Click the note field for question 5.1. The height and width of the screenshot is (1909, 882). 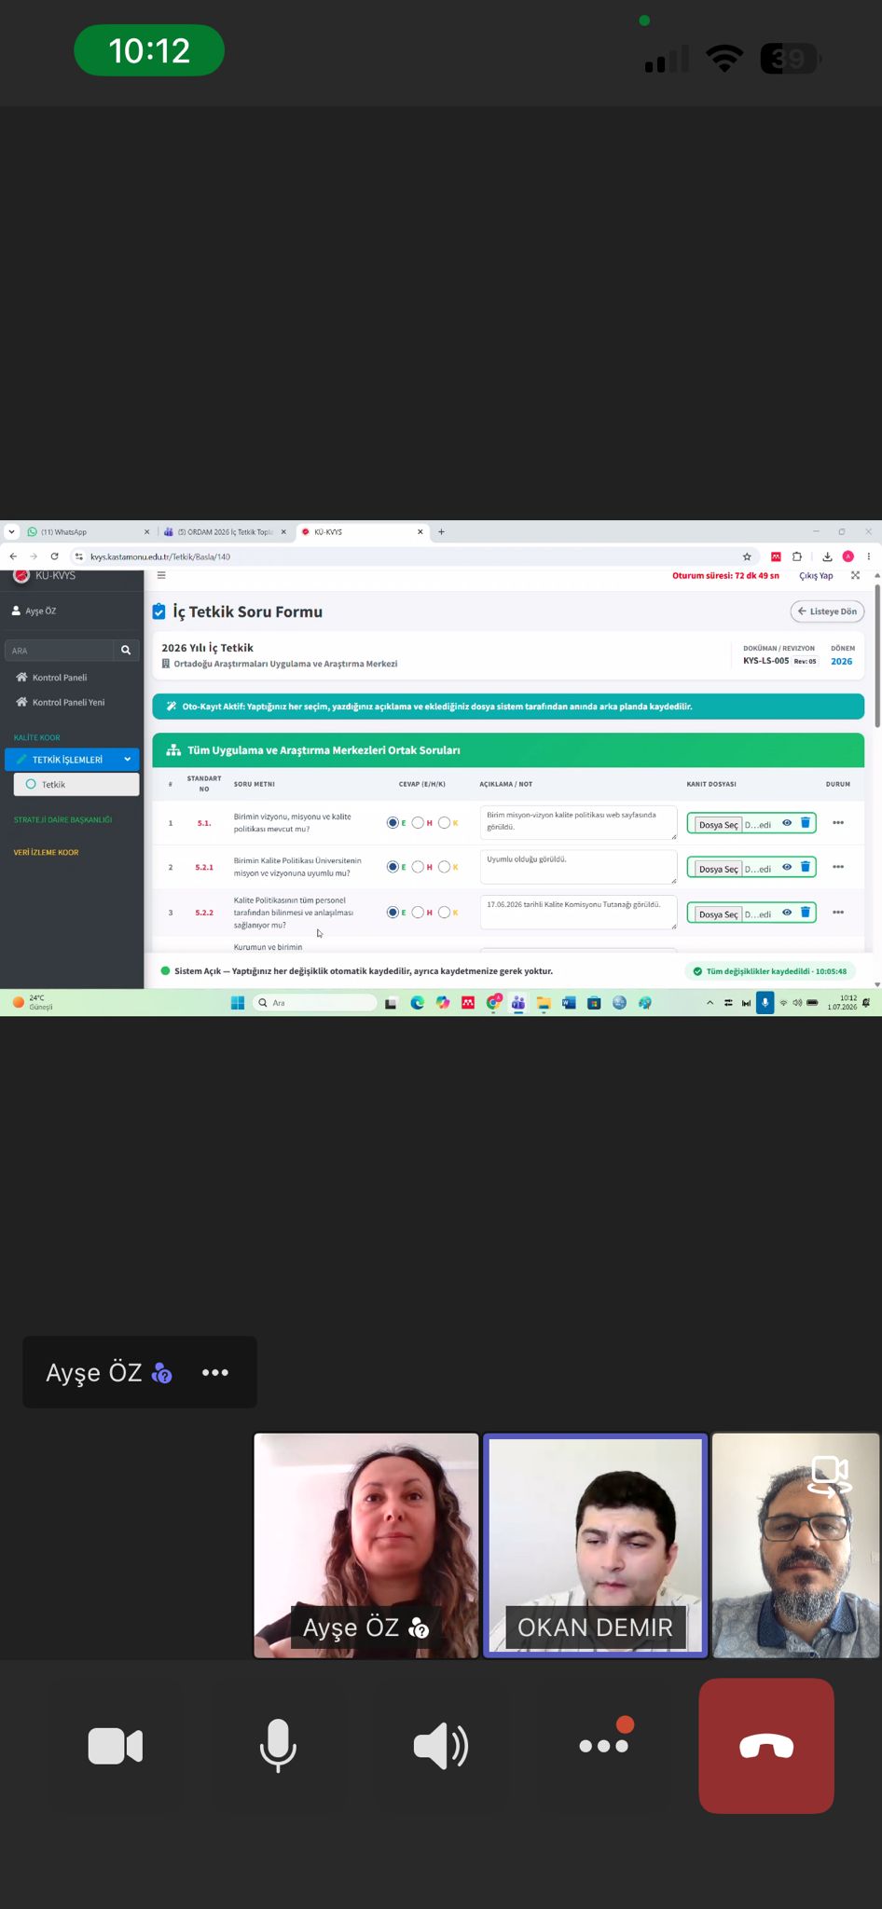click(578, 823)
